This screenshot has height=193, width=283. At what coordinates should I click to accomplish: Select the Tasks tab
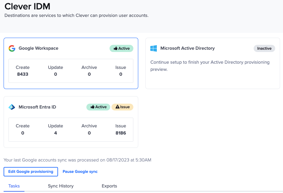coord(14,186)
